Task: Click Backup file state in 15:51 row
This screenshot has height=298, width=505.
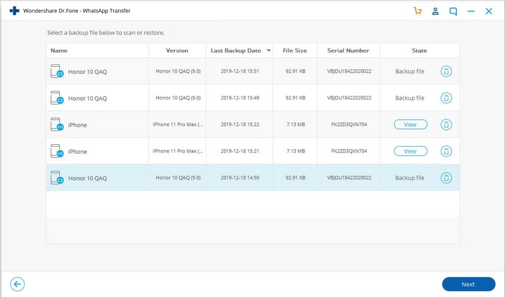Action: (x=410, y=71)
